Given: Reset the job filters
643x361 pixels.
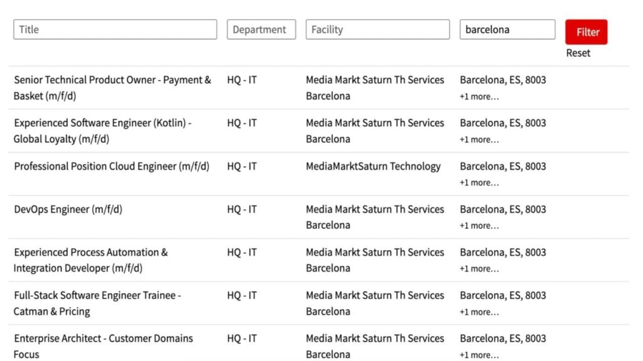Looking at the screenshot, I should (x=578, y=53).
